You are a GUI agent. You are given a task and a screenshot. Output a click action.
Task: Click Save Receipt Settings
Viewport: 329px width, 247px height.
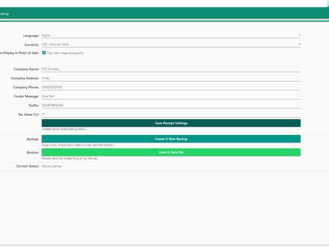point(171,123)
